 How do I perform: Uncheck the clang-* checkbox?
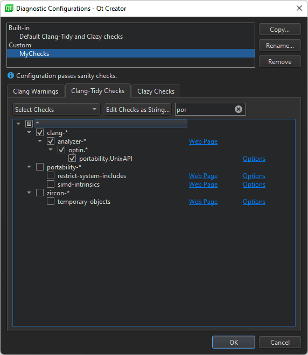click(x=40, y=132)
